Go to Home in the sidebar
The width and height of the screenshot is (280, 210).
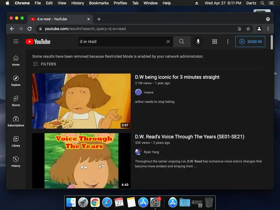(16, 61)
